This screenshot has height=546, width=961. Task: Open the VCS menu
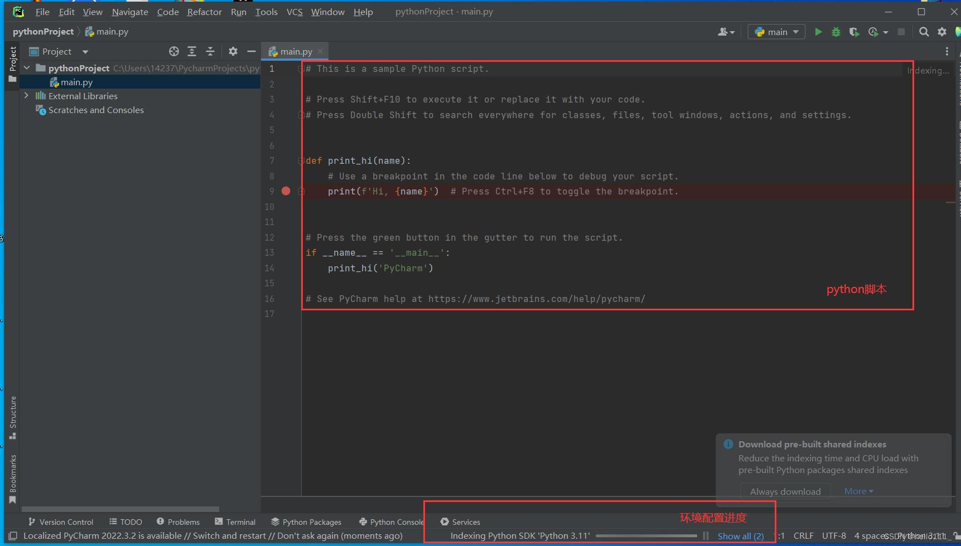click(294, 12)
